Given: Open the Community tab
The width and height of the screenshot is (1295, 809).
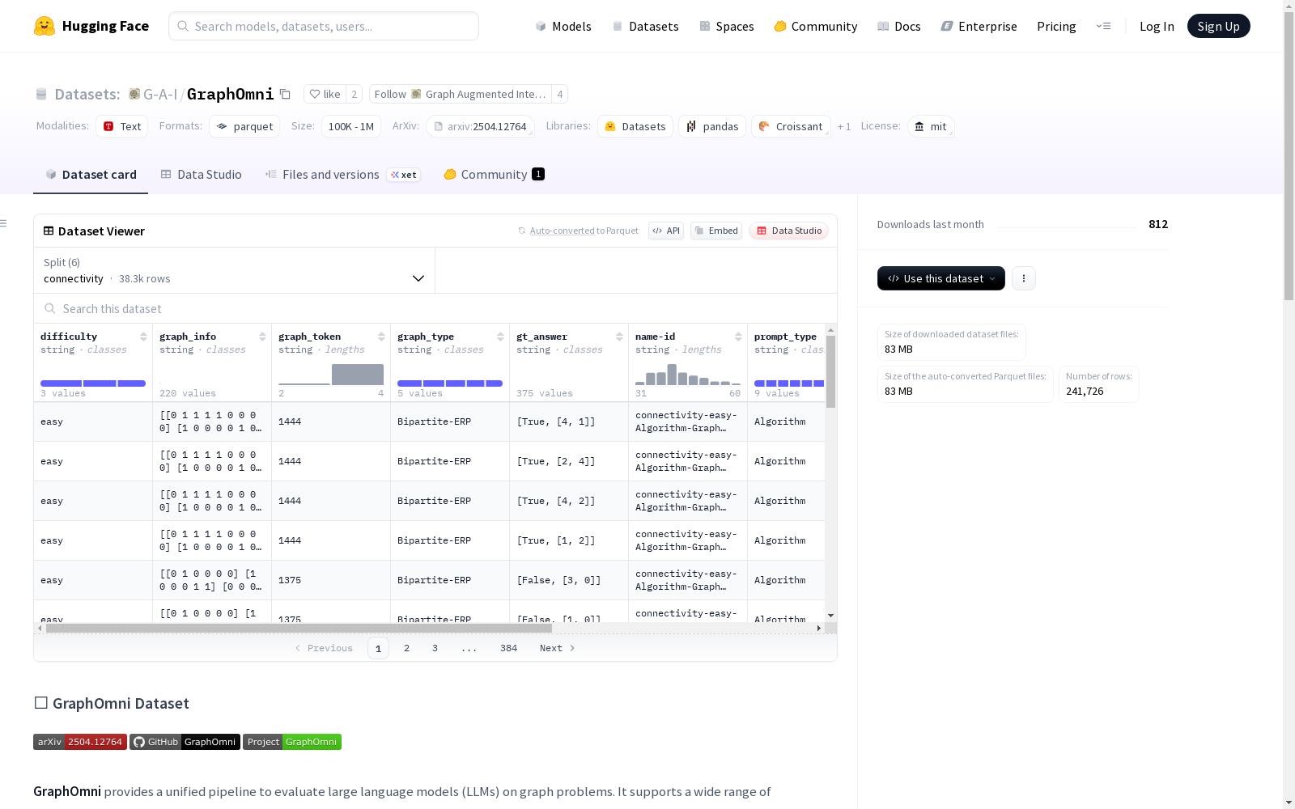Looking at the screenshot, I should pos(494,175).
